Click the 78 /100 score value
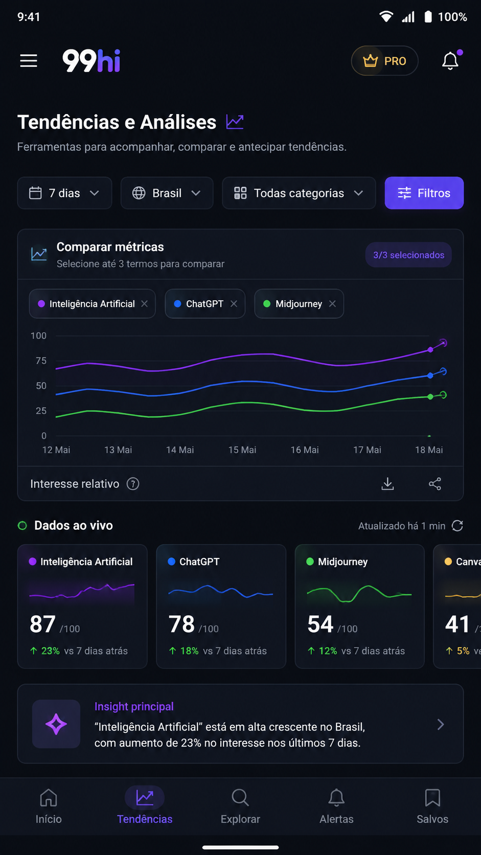This screenshot has height=855, width=481. (194, 624)
